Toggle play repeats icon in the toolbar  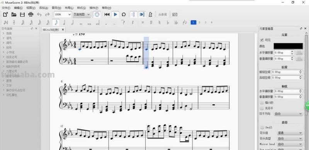tap(133, 14)
